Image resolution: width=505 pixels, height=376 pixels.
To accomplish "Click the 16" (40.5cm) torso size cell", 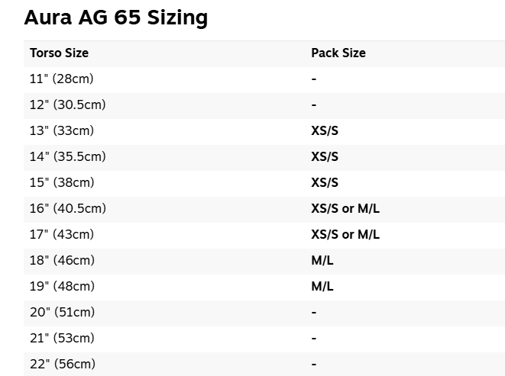I will click(67, 208).
